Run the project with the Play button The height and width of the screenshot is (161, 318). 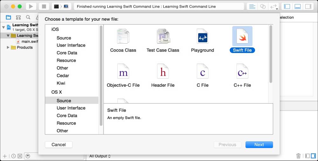[31, 6]
